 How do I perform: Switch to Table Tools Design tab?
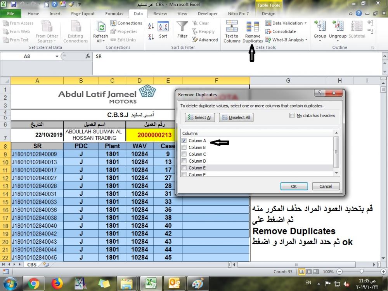click(268, 14)
